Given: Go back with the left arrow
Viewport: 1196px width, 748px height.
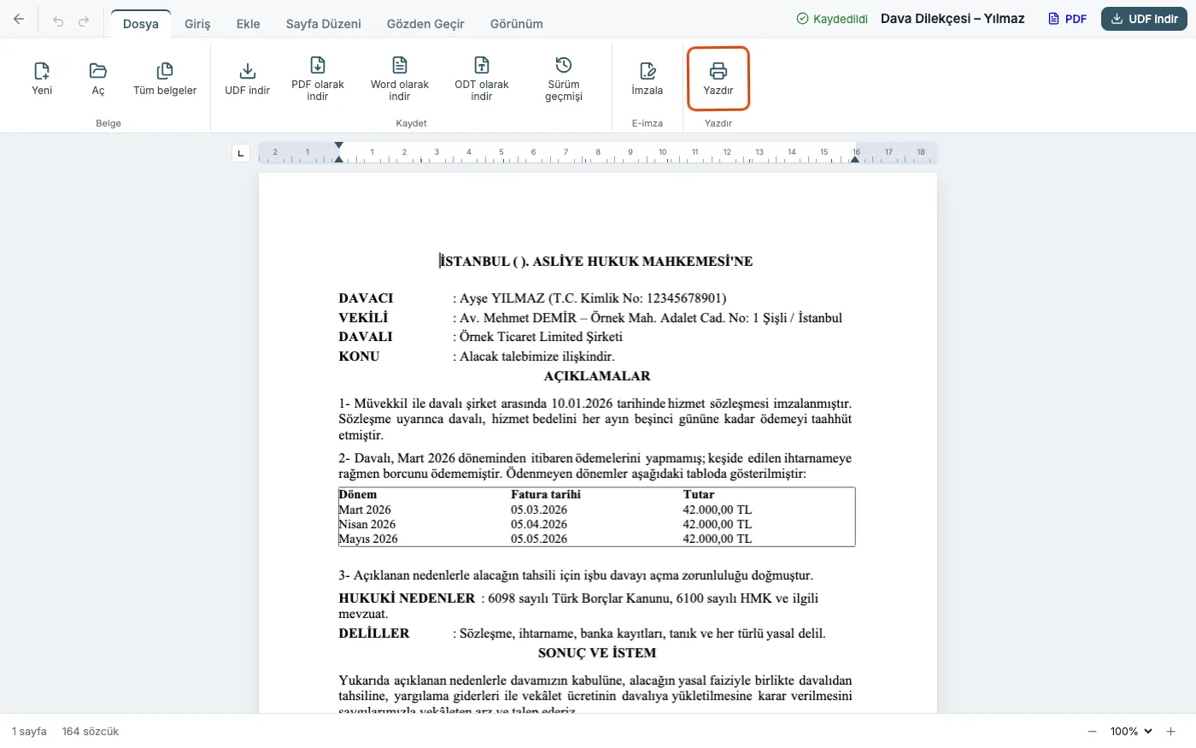Looking at the screenshot, I should click(x=19, y=19).
